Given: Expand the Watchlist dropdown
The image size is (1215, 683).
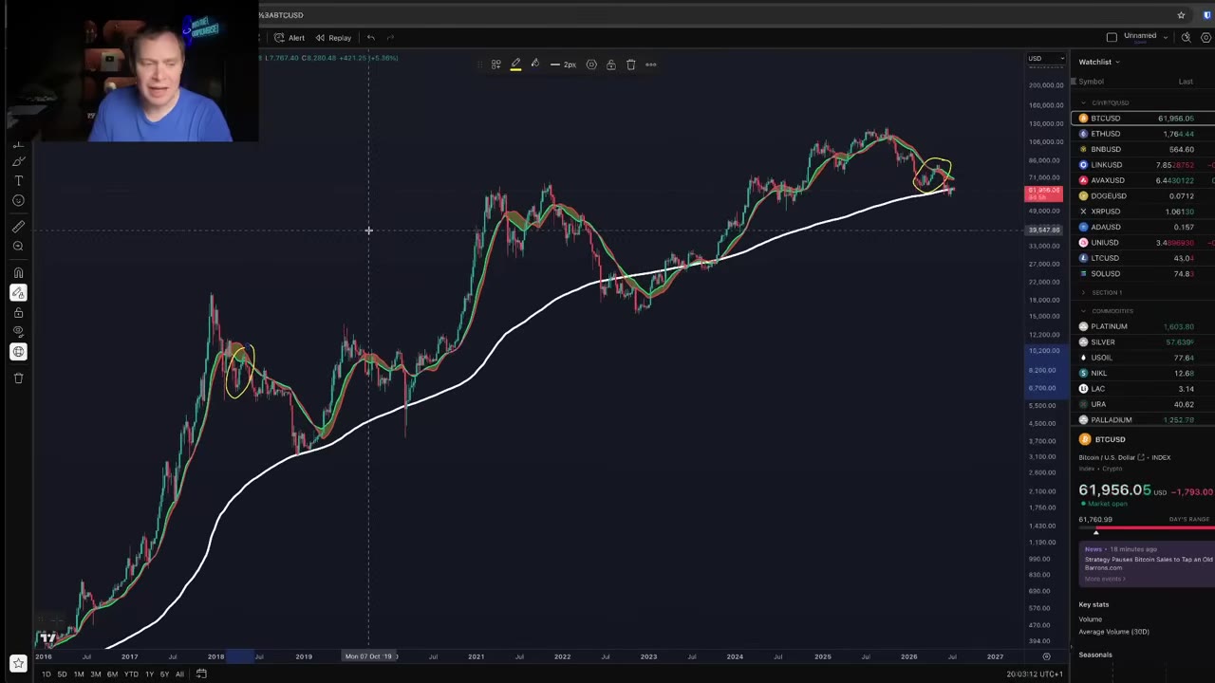Looking at the screenshot, I should [1098, 62].
